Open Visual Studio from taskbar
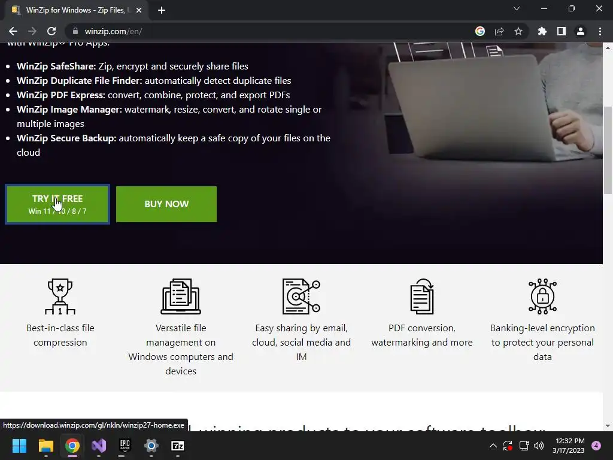Screen dimensions: 613x460 point(99,446)
